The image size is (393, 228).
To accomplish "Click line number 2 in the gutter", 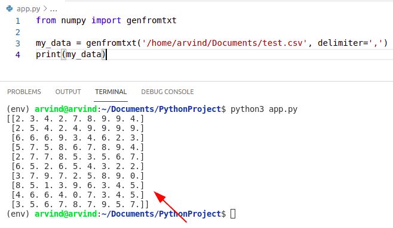I will coord(18,32).
